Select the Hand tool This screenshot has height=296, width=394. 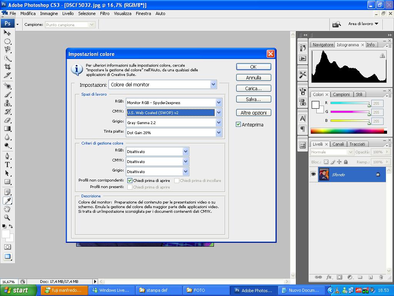point(7,209)
